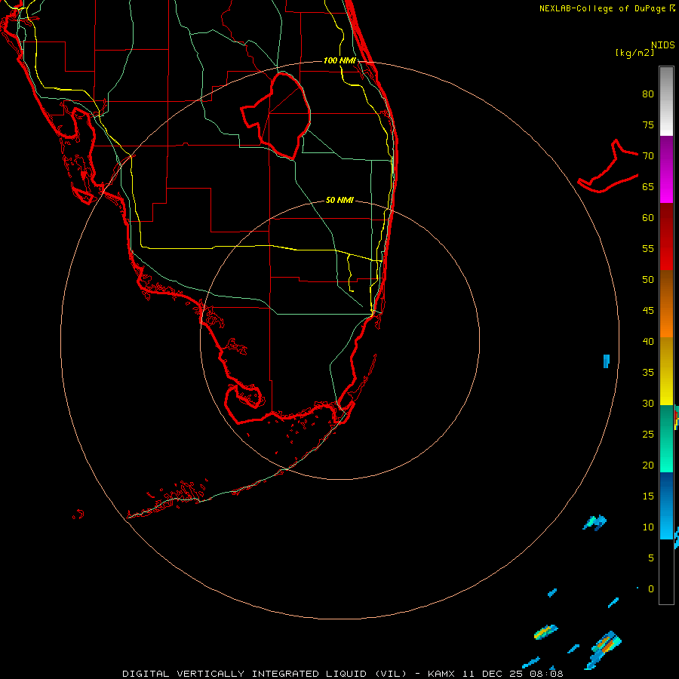The width and height of the screenshot is (679, 679).
Task: Pick the blue segment of the color bar
Action: coord(666,505)
